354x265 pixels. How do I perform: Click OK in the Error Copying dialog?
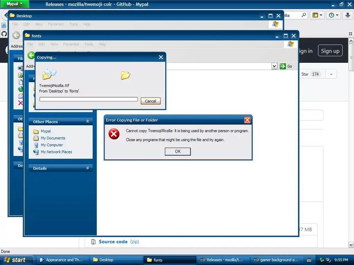[x=178, y=151]
